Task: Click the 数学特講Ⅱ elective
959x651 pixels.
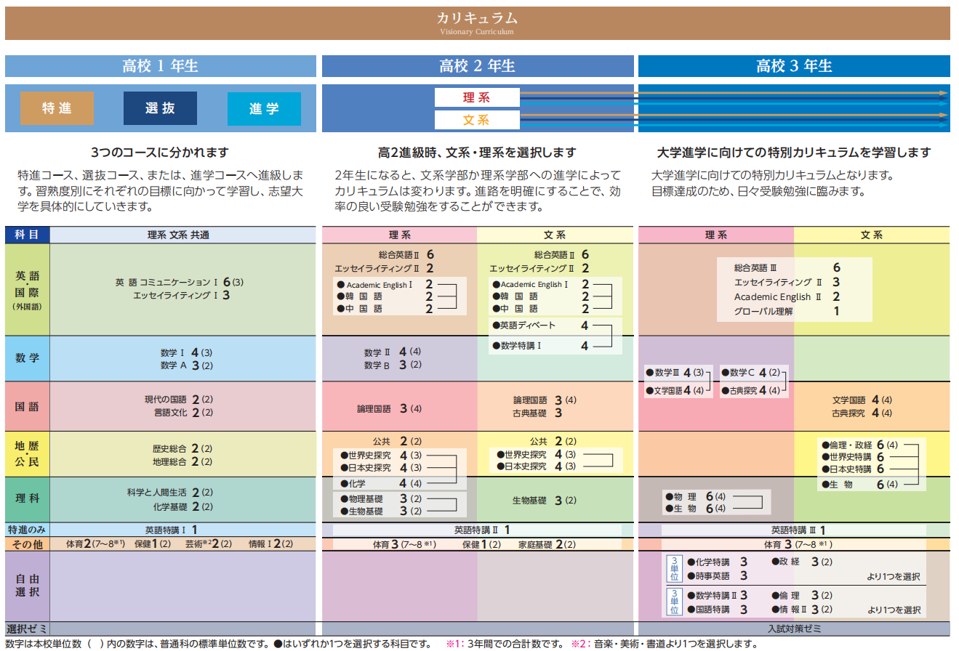Action: coord(717,595)
